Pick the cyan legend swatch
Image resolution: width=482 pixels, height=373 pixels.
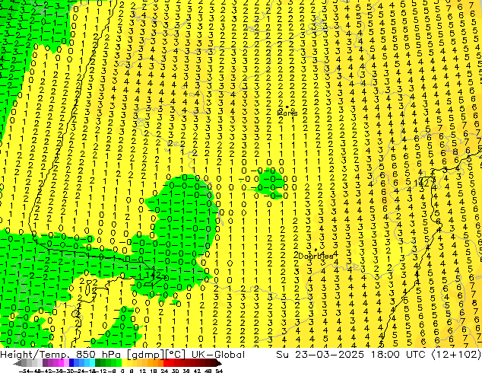[x=92, y=364]
